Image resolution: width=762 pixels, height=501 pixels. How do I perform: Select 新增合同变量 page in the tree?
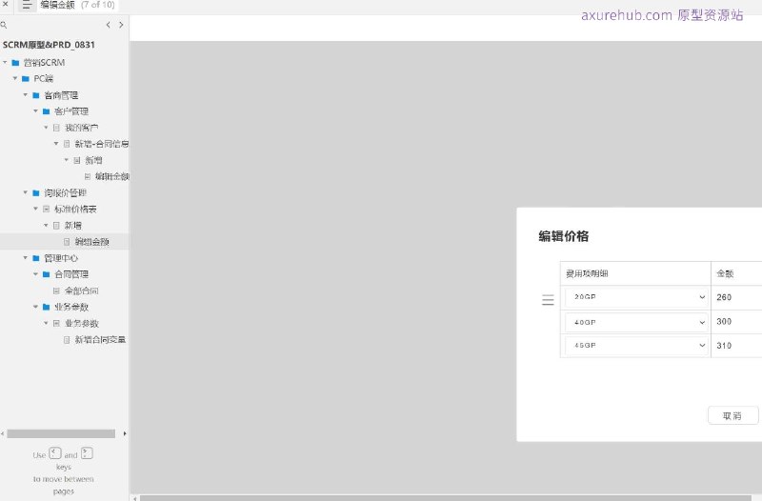[100, 340]
